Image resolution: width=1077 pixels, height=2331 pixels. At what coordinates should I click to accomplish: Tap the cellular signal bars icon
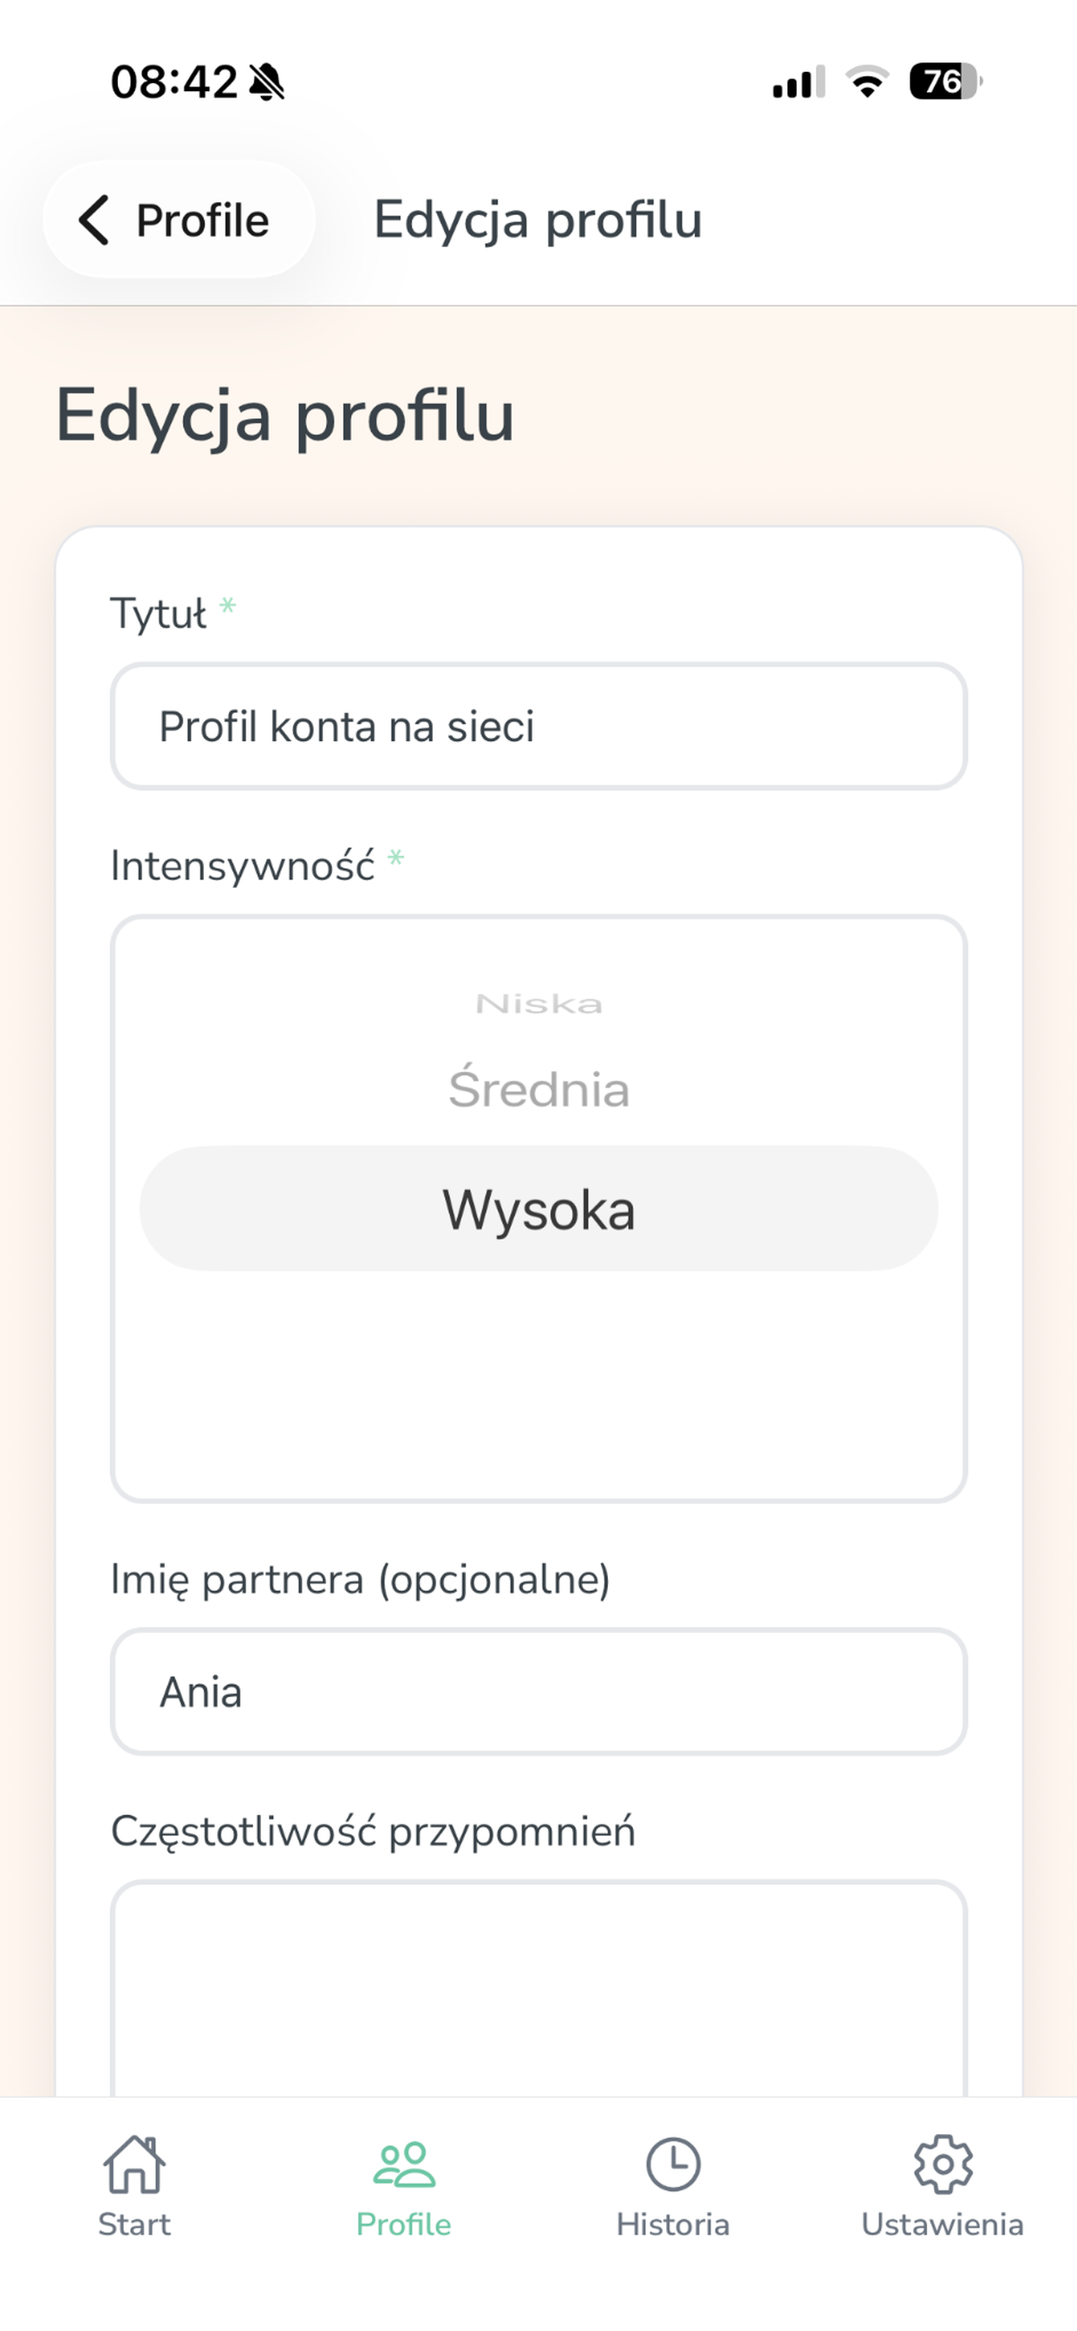pyautogui.click(x=799, y=82)
